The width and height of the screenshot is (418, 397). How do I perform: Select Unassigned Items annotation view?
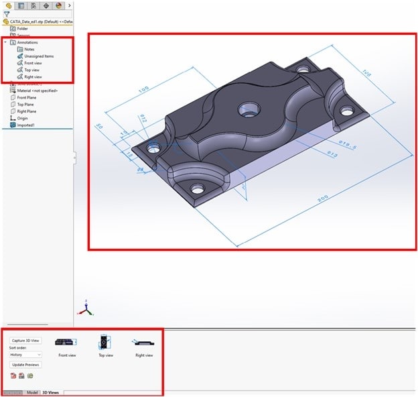pos(36,56)
